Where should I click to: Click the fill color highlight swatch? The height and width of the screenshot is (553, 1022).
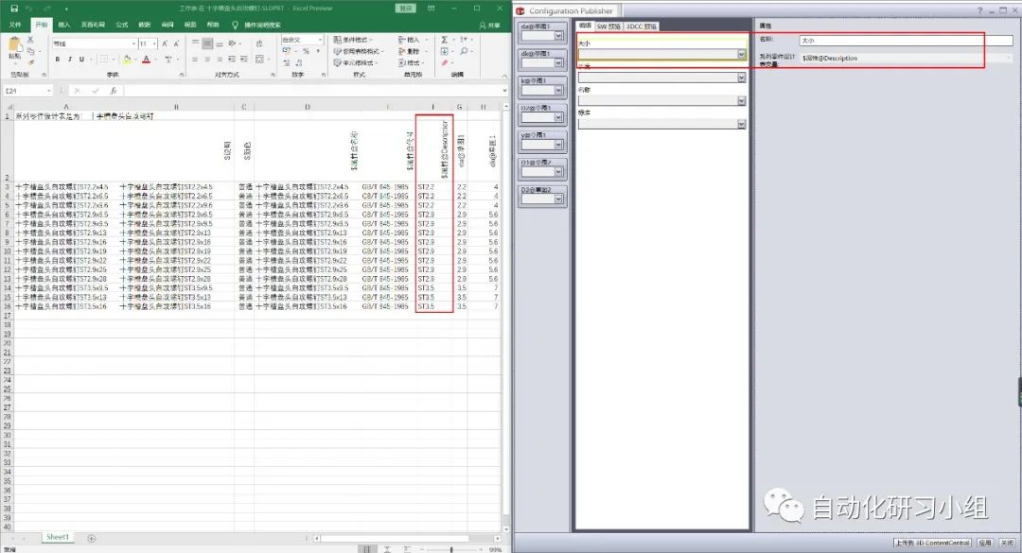pos(127,60)
